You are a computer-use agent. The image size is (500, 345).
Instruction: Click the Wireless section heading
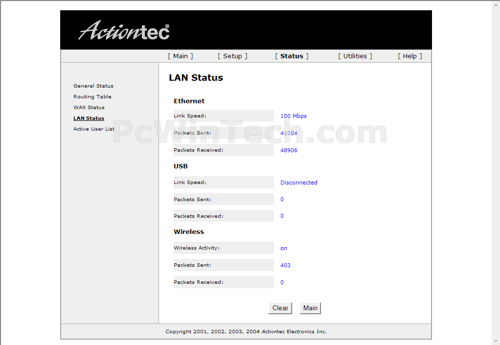(189, 232)
